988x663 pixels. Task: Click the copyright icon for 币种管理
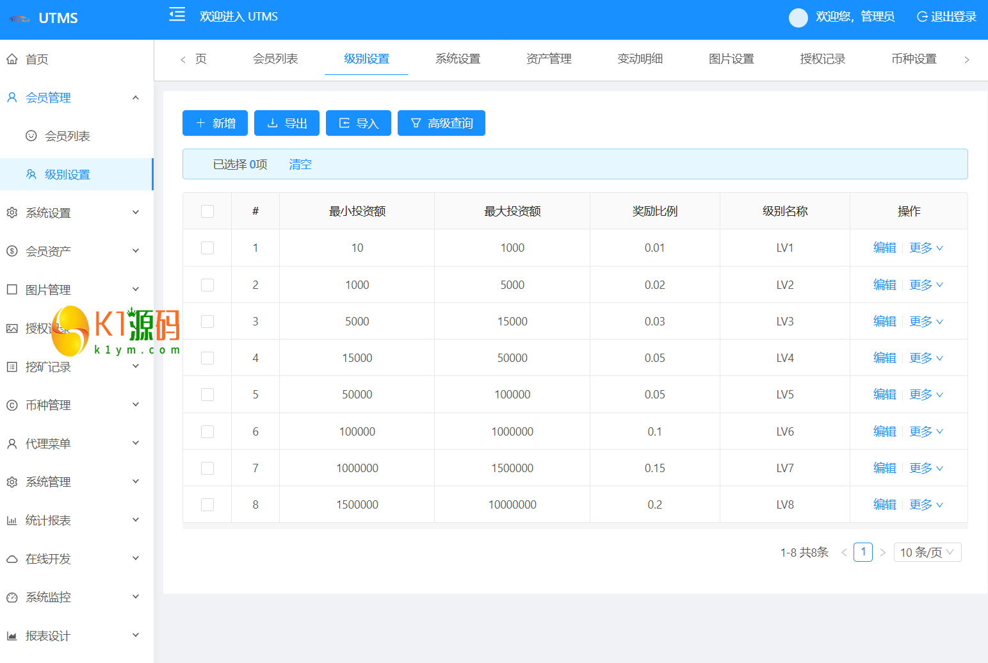click(x=12, y=405)
